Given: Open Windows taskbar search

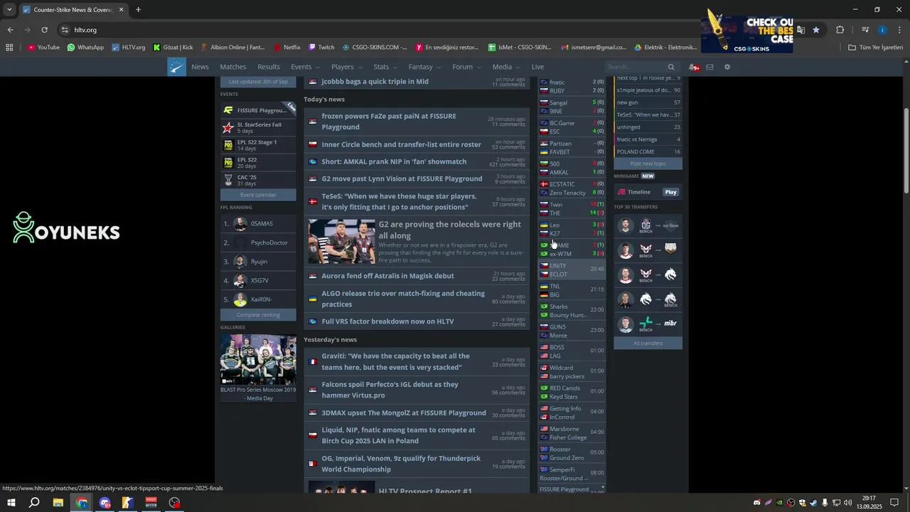Looking at the screenshot, I should (34, 503).
